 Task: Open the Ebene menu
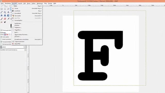coord(29,3)
